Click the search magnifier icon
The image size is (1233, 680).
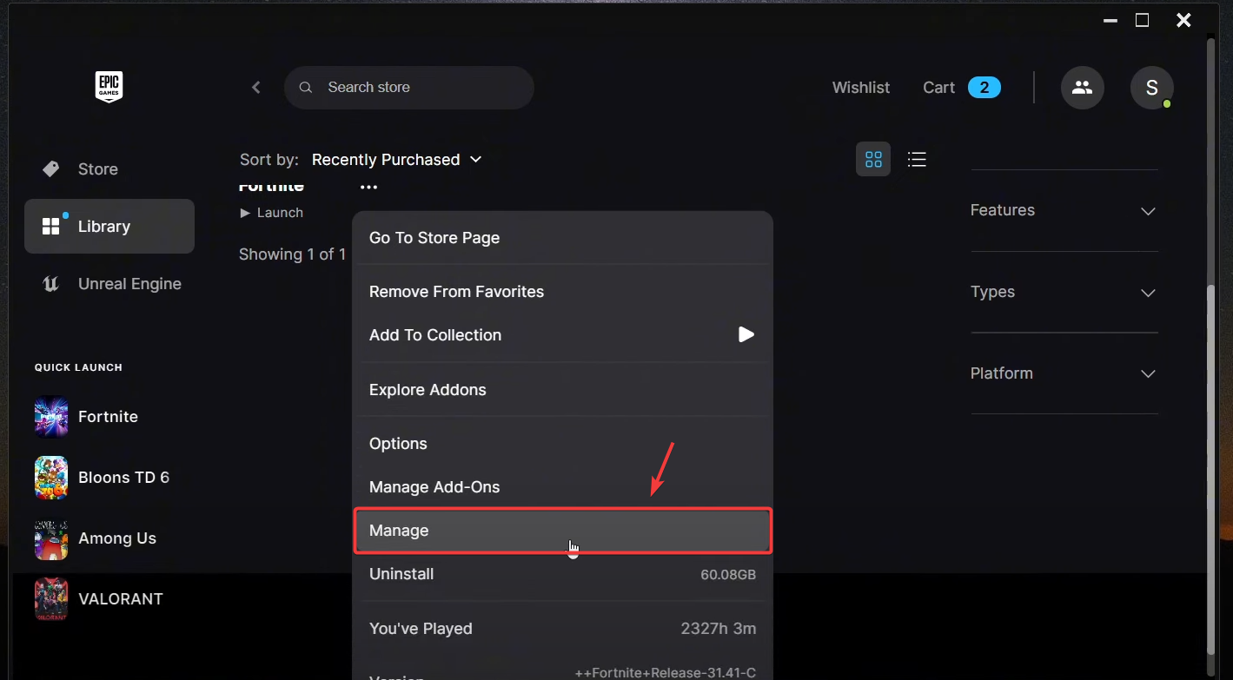pyautogui.click(x=306, y=88)
